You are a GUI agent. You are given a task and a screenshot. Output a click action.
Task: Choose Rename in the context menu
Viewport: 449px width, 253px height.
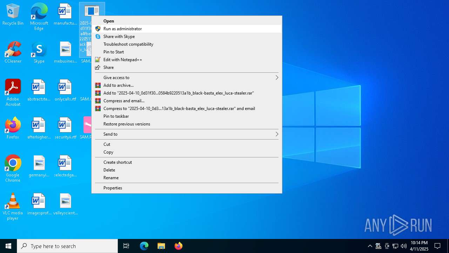pos(187,178)
